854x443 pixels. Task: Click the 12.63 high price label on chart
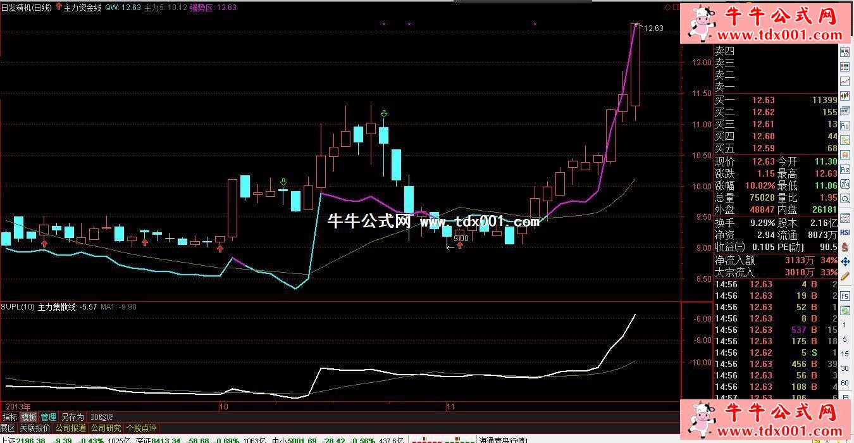[653, 28]
